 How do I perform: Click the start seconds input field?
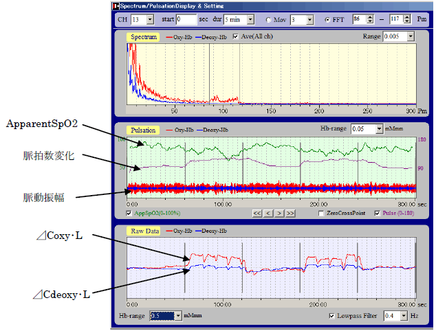(186, 19)
